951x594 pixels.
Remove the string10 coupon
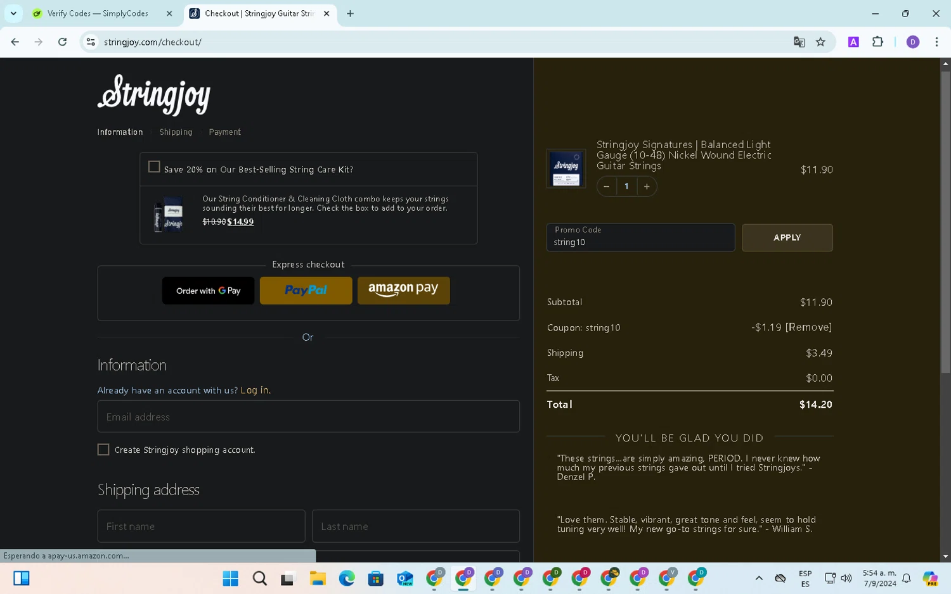[x=808, y=327]
